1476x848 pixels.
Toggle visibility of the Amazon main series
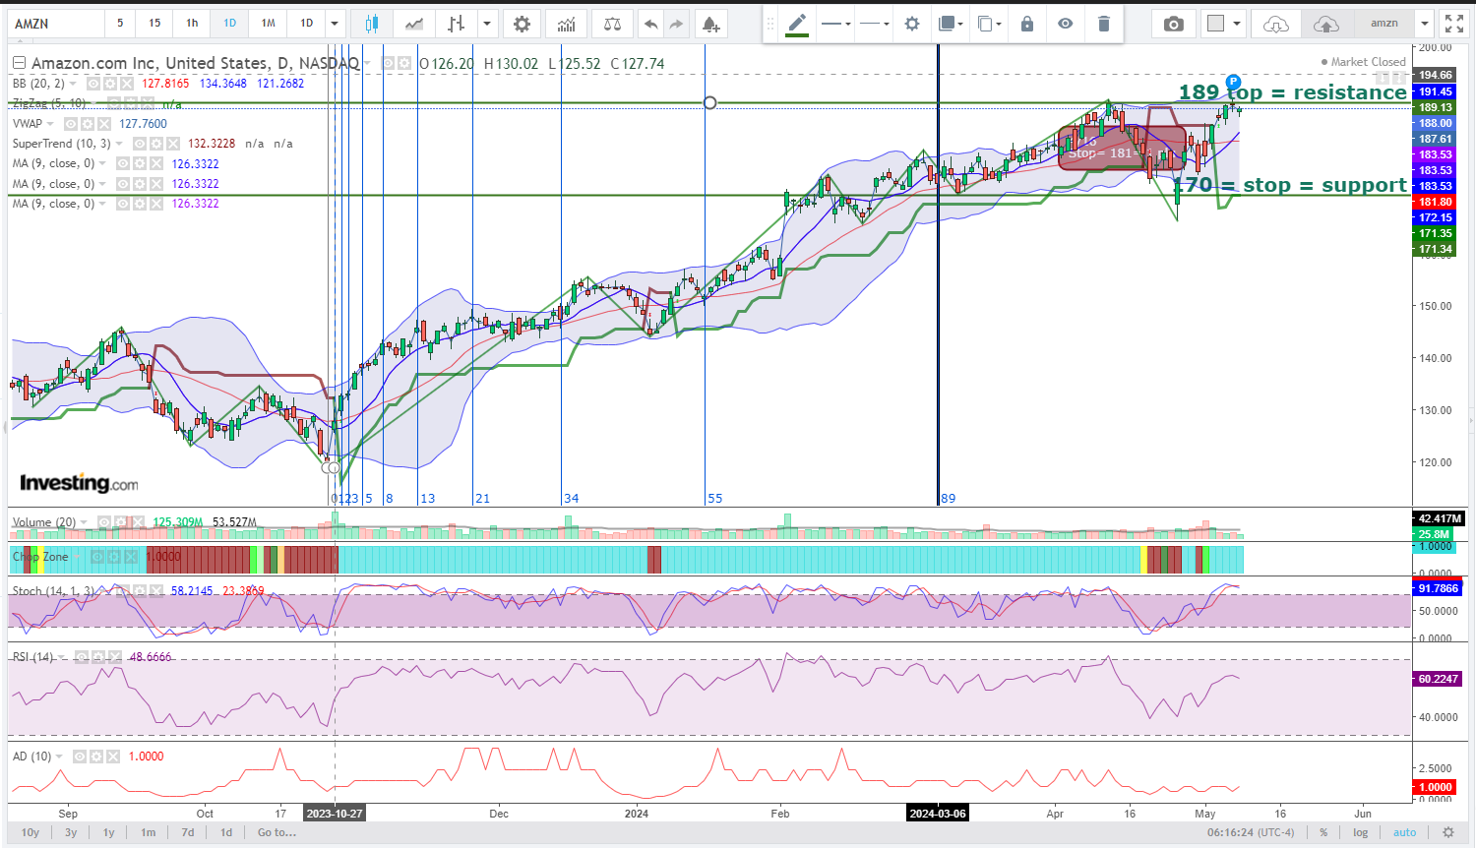pyautogui.click(x=388, y=63)
